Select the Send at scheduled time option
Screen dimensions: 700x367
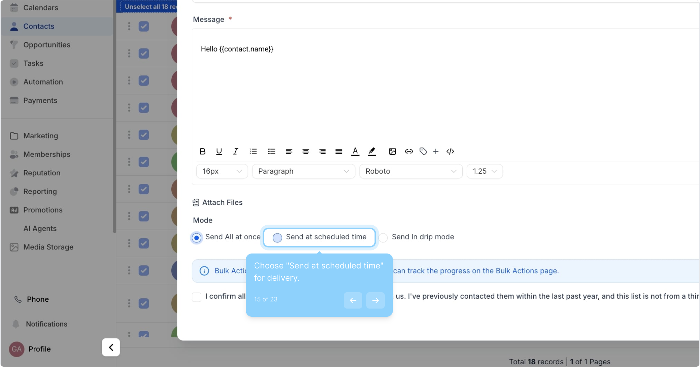point(277,238)
